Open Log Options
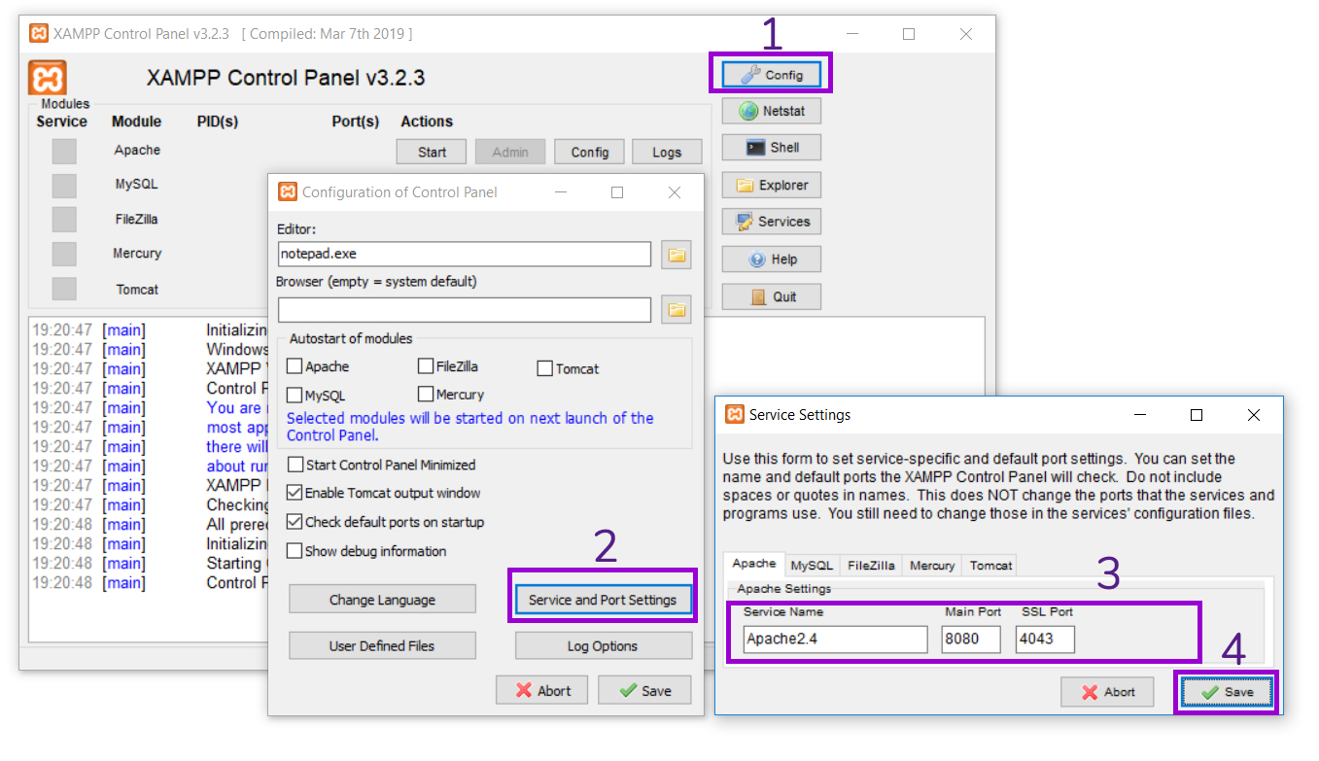 [603, 645]
